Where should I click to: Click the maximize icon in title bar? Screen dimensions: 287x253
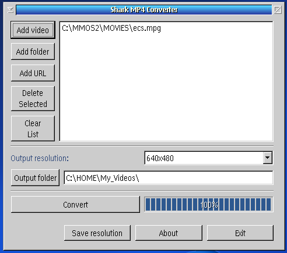click(278, 10)
